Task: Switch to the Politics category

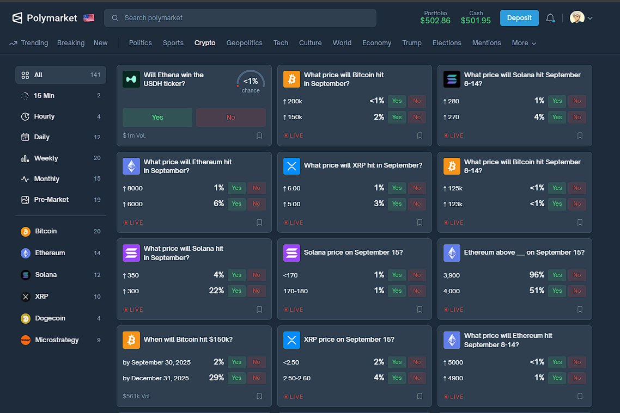Action: click(141, 43)
